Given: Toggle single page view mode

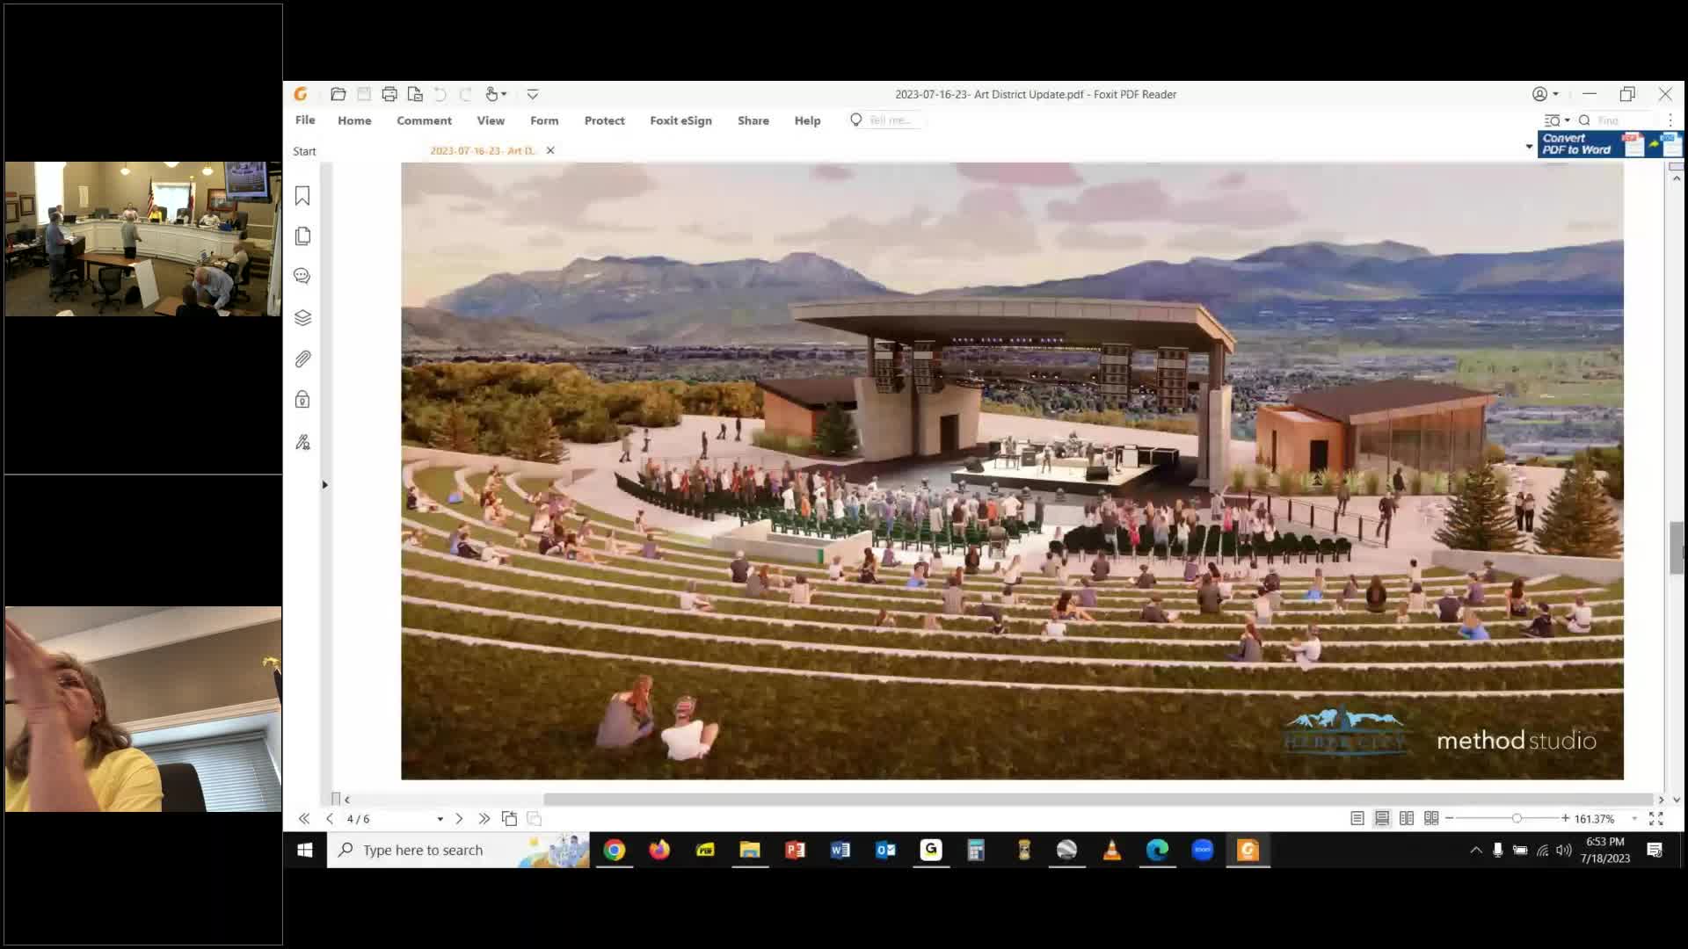Looking at the screenshot, I should (1357, 818).
